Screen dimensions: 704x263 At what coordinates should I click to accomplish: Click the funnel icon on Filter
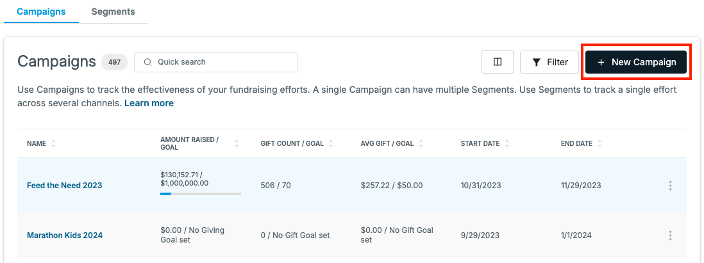[536, 62]
